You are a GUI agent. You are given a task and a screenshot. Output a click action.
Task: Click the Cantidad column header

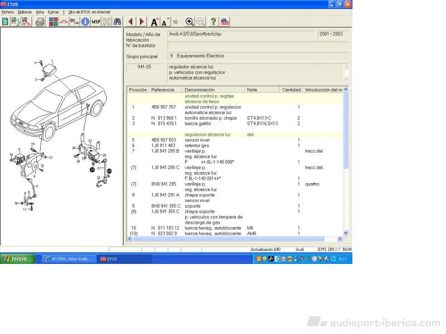[291, 90]
